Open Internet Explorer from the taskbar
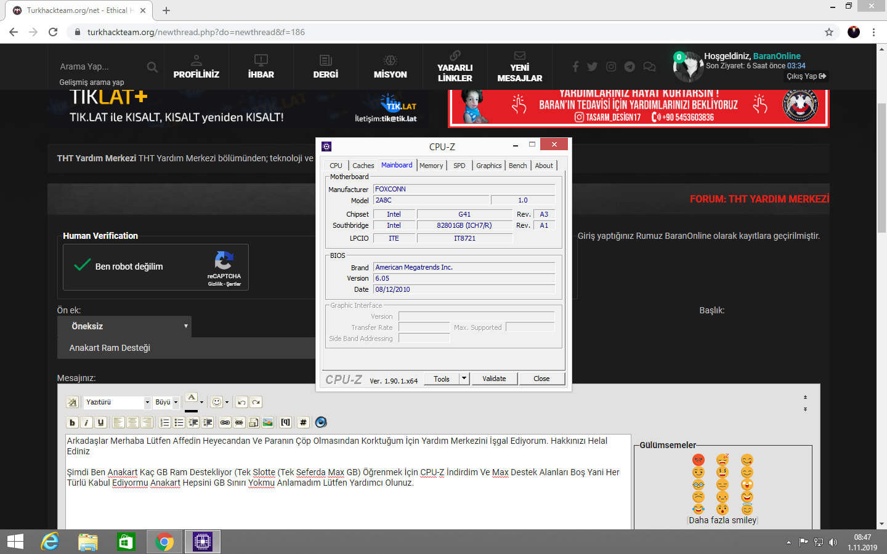887x554 pixels. 49,542
